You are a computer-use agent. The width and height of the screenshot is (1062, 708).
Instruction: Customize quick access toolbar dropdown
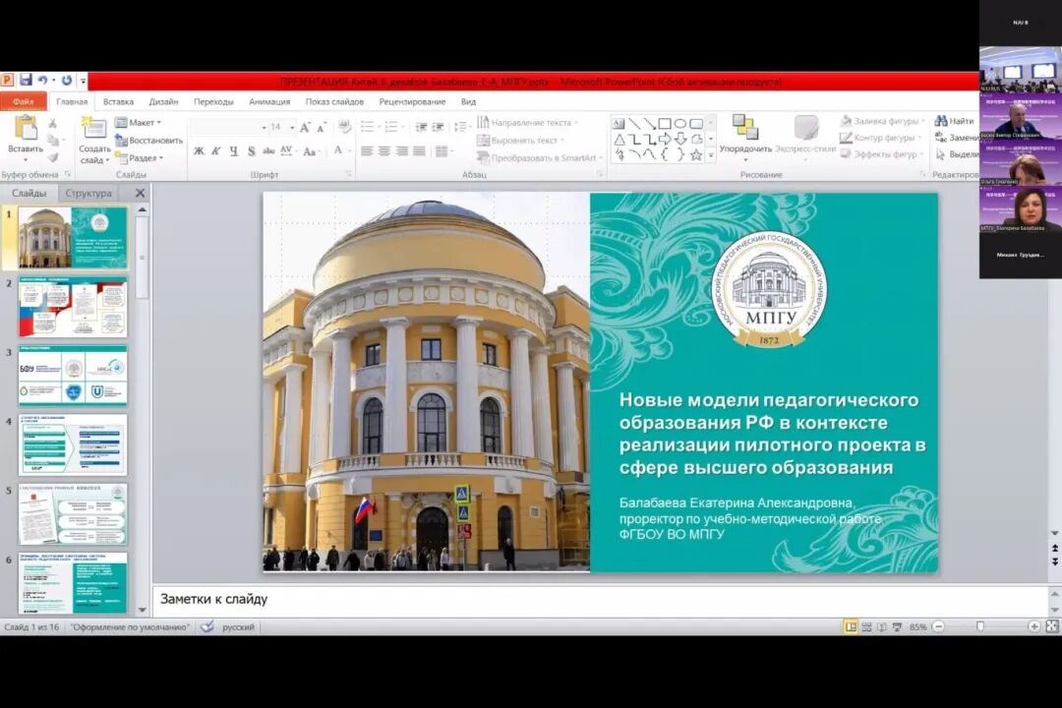[84, 81]
